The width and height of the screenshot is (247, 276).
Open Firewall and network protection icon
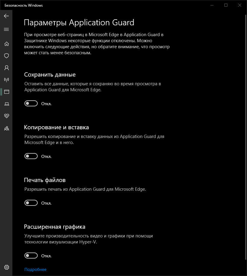6,80
